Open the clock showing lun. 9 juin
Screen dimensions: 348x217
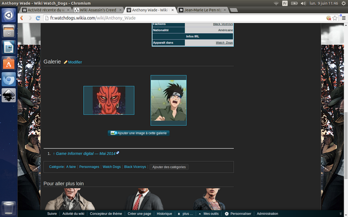click(x=324, y=3)
